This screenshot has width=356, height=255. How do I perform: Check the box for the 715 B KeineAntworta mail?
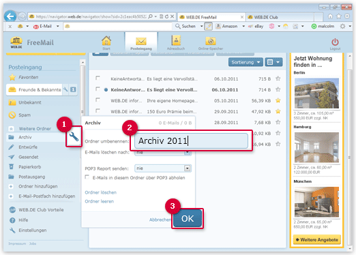point(98,78)
